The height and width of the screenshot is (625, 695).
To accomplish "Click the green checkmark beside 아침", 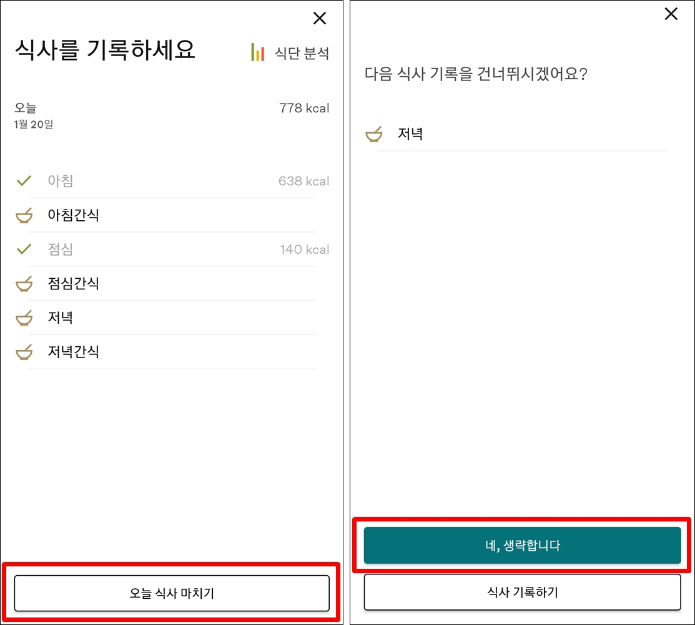I will coord(24,182).
